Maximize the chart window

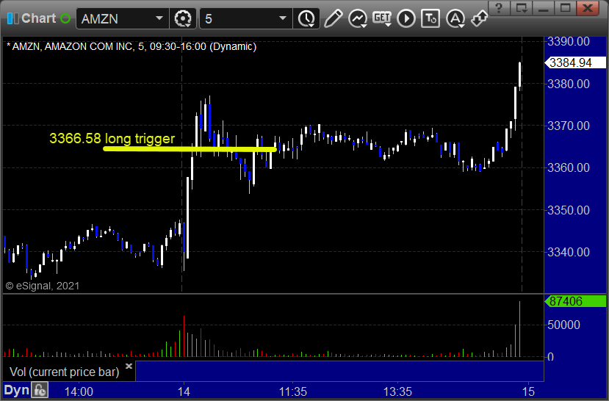(x=565, y=8)
